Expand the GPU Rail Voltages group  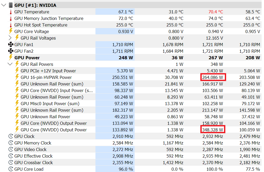click(x=10, y=38)
